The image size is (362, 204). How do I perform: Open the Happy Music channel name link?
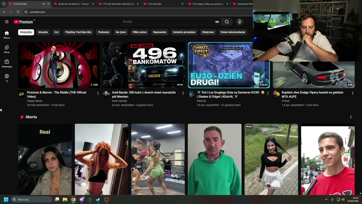click(x=35, y=101)
